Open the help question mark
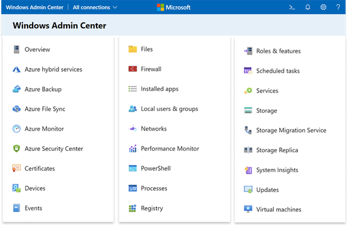 (x=338, y=7)
